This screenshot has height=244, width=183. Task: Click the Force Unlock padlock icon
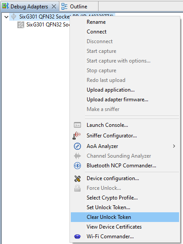click(x=77, y=188)
